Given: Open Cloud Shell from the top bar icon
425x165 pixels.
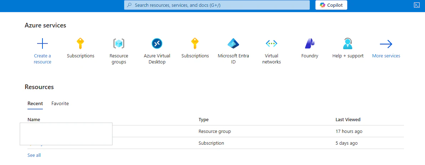Looking at the screenshot, I should coord(416,5).
